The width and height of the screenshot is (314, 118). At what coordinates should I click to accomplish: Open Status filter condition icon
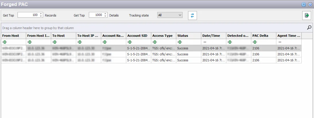180,42
